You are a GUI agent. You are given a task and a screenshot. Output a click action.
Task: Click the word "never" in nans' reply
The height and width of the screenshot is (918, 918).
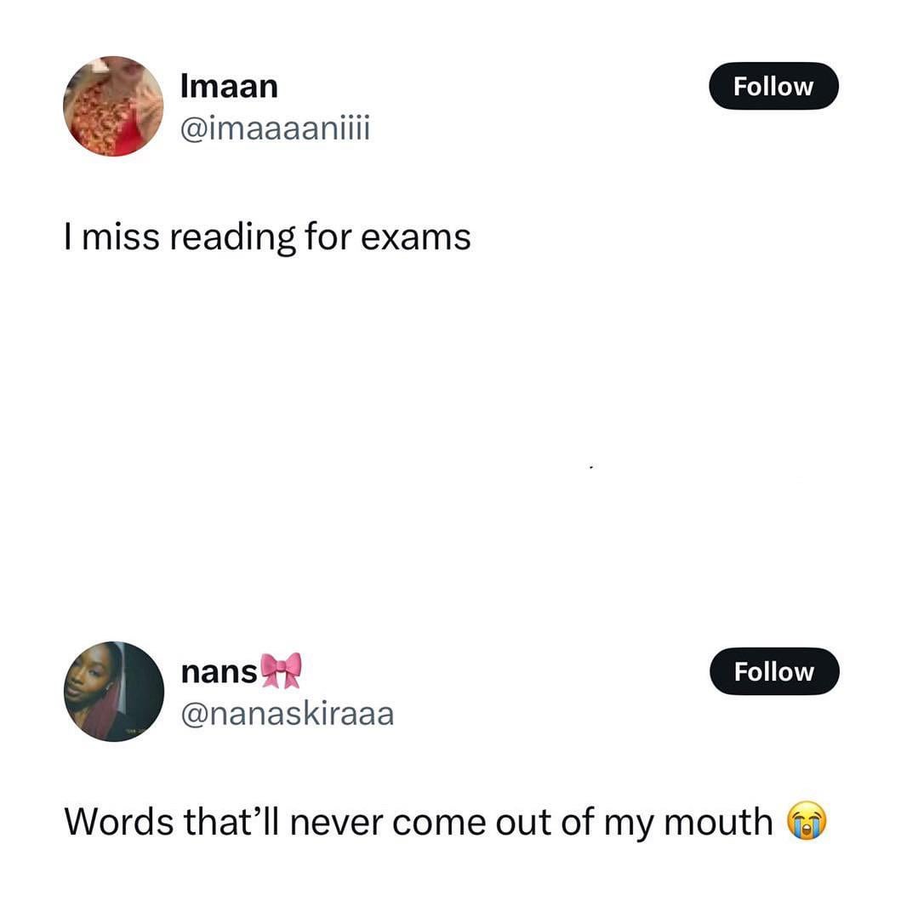pyautogui.click(x=337, y=823)
